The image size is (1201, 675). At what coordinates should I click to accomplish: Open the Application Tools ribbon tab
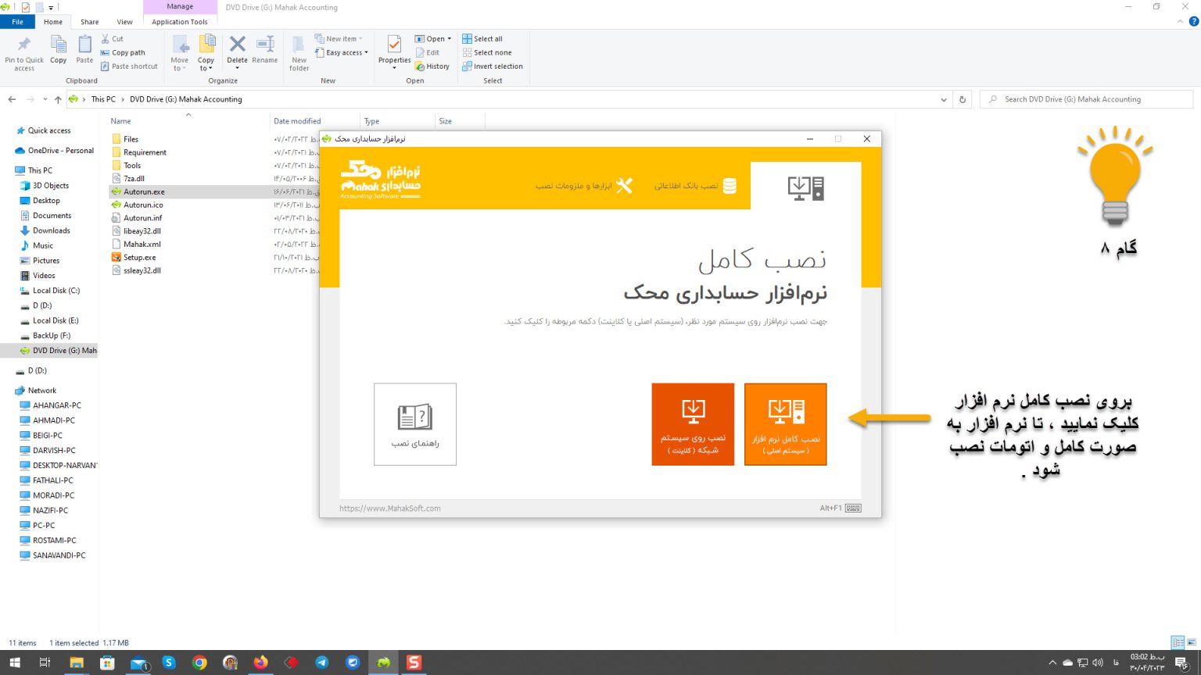tap(180, 22)
